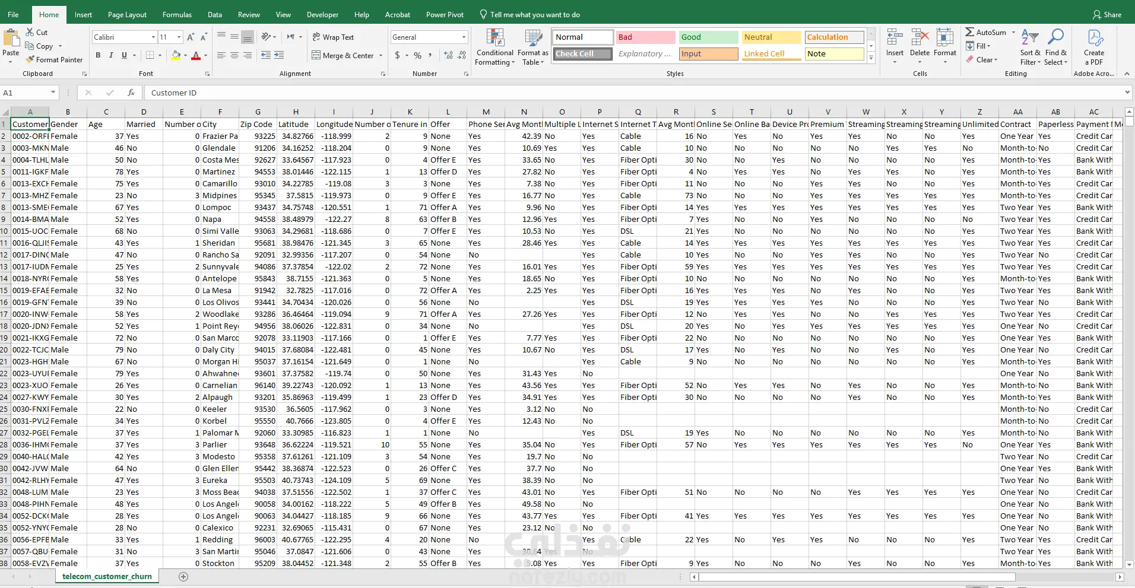Open the font size dropdown showing 11
1135x588 pixels.
click(x=179, y=37)
